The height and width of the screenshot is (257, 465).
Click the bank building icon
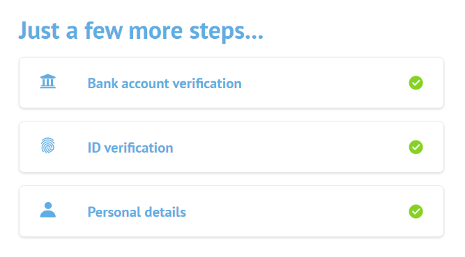tap(47, 81)
